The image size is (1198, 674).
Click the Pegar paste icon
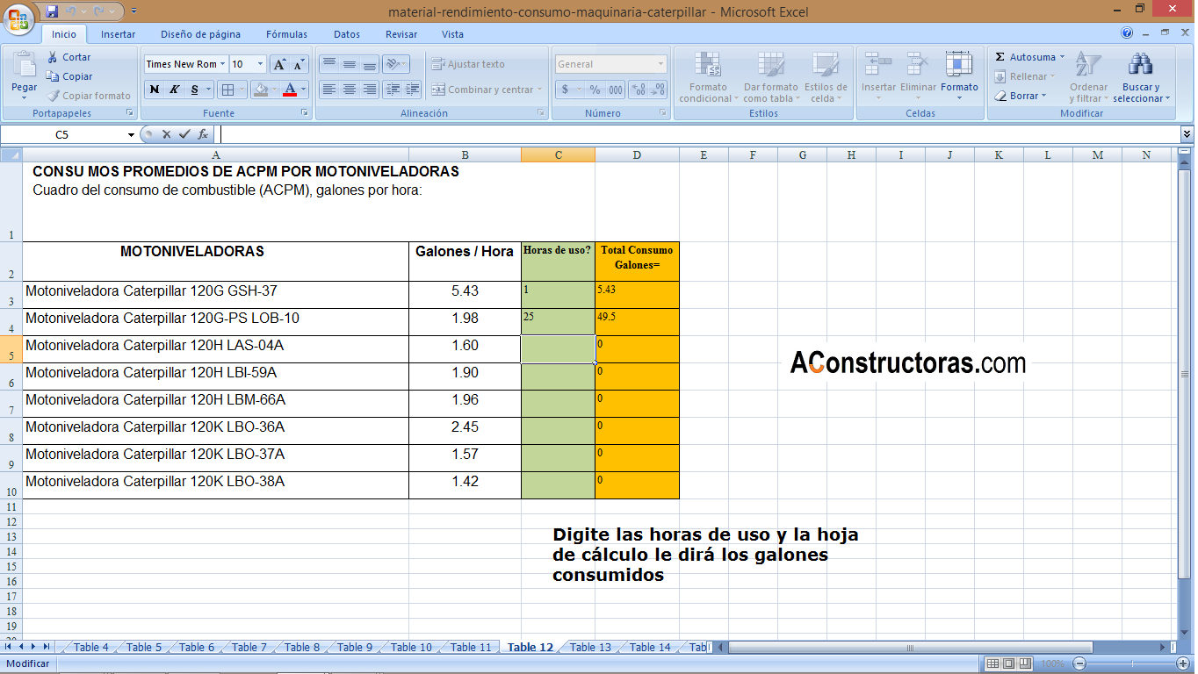pos(24,66)
